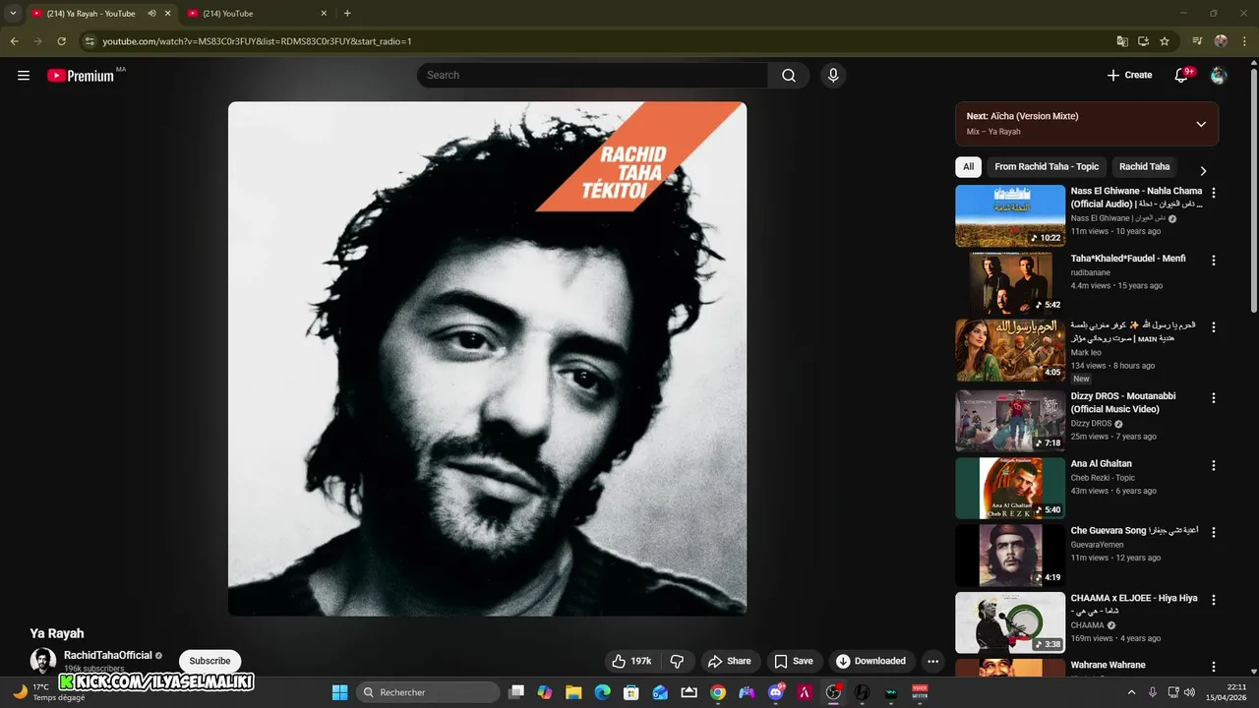Select From Rachid Taha - Topic chip
This screenshot has height=708, width=1259.
click(1047, 167)
